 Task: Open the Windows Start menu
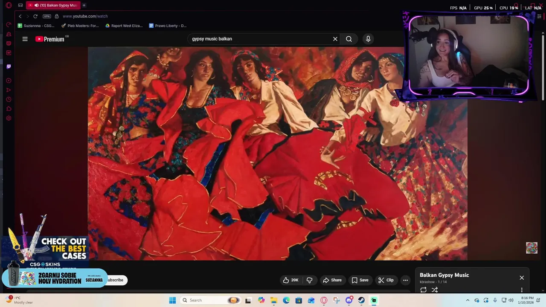click(172, 300)
